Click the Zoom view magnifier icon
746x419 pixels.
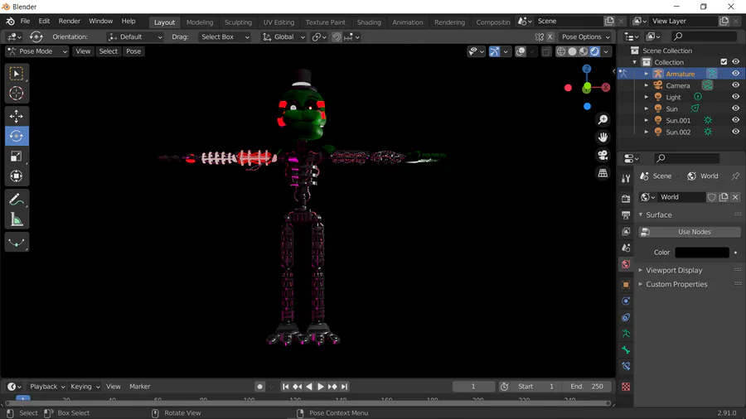(603, 119)
